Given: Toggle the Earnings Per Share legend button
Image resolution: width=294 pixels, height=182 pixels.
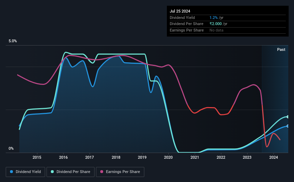Looking at the screenshot, I should tap(120, 172).
